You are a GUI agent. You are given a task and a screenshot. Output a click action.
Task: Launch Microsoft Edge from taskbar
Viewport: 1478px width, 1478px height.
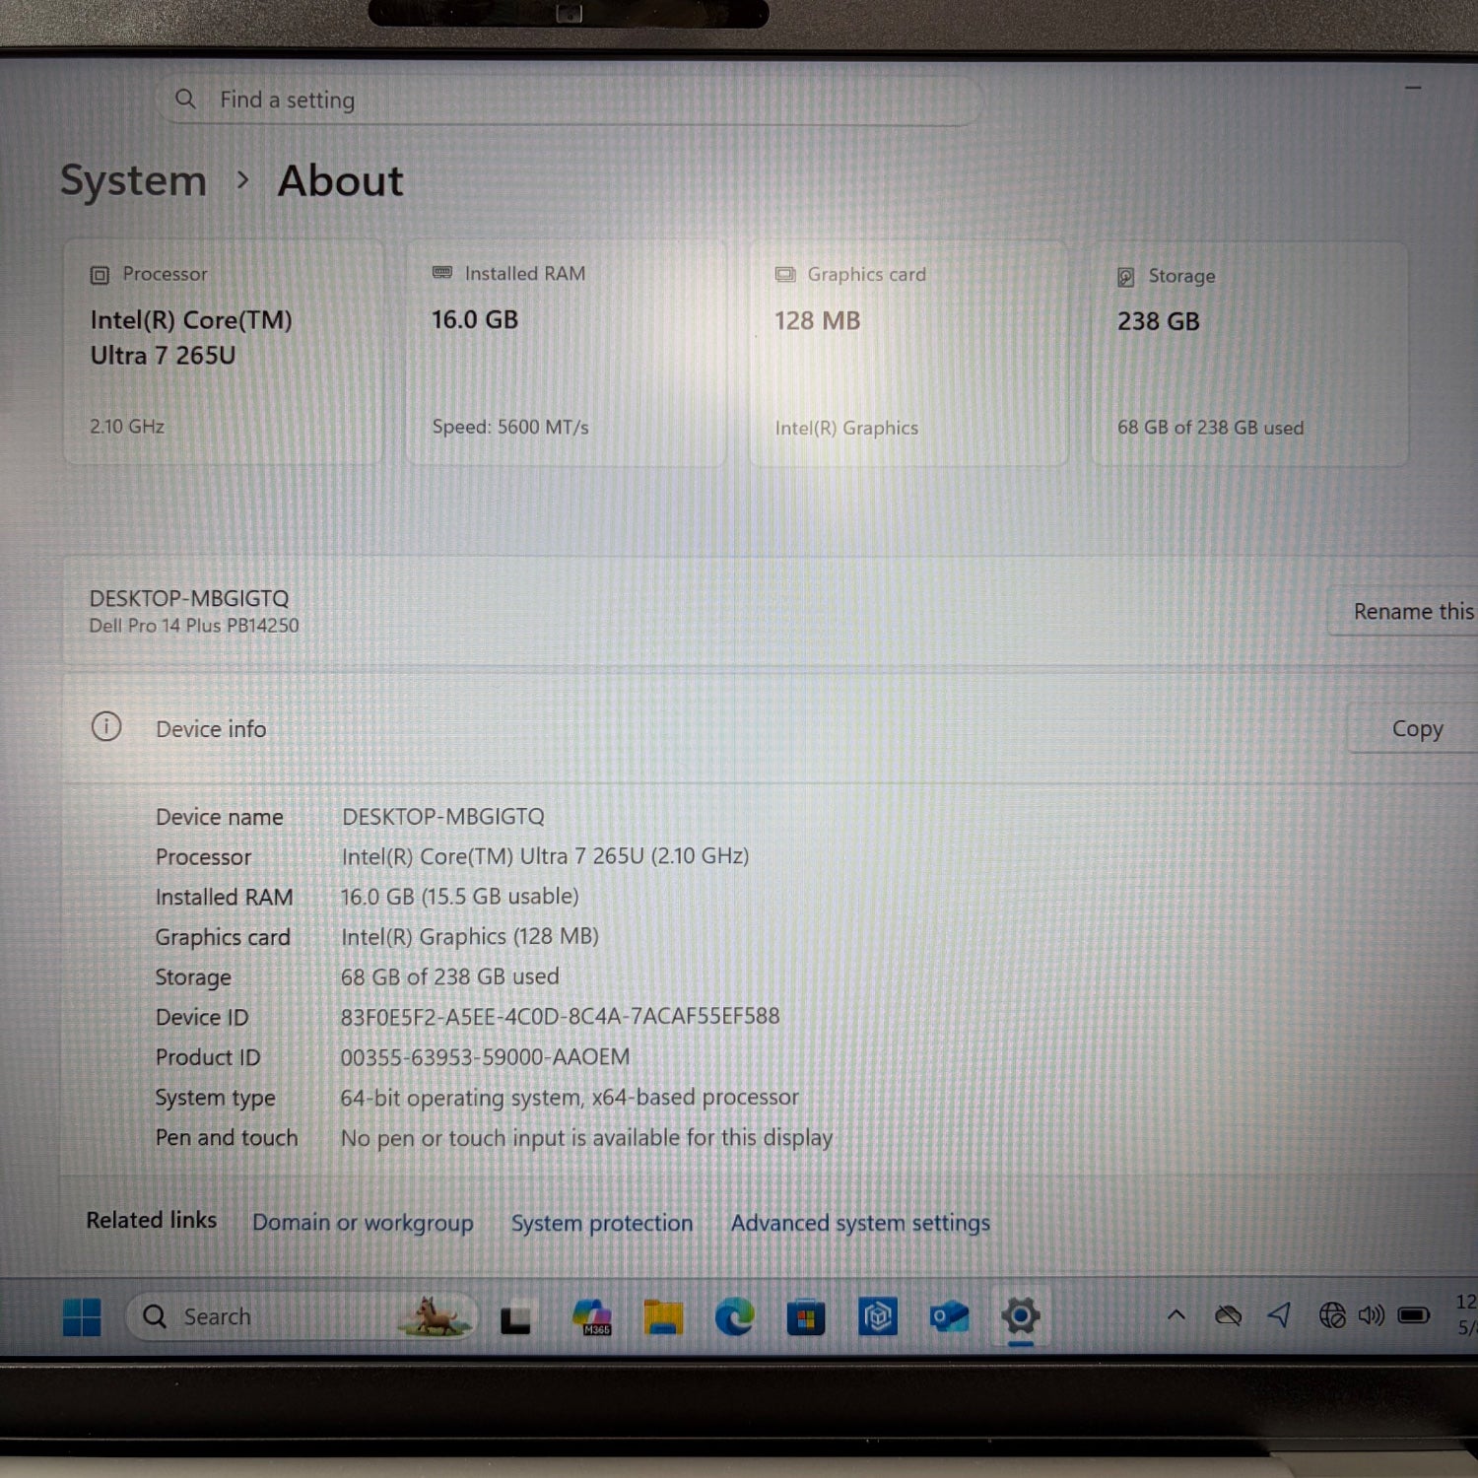pyautogui.click(x=734, y=1317)
